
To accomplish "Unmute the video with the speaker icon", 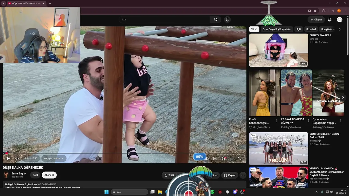I will point(17,158).
